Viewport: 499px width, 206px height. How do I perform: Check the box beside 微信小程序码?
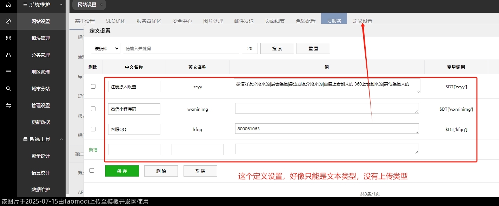(x=93, y=109)
